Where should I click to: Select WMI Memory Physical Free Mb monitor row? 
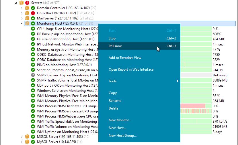click(x=68, y=101)
